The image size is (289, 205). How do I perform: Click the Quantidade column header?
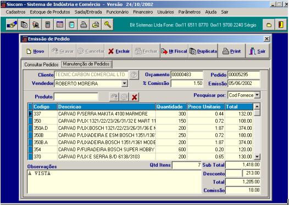point(171,107)
